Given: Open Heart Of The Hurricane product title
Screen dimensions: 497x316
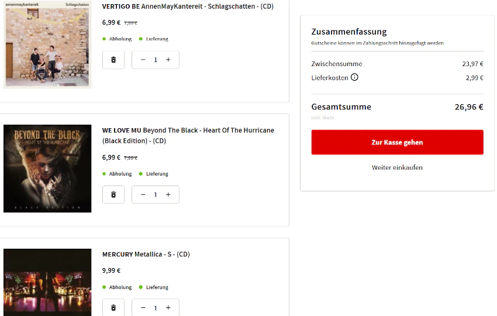Looking at the screenshot, I should click(188, 136).
